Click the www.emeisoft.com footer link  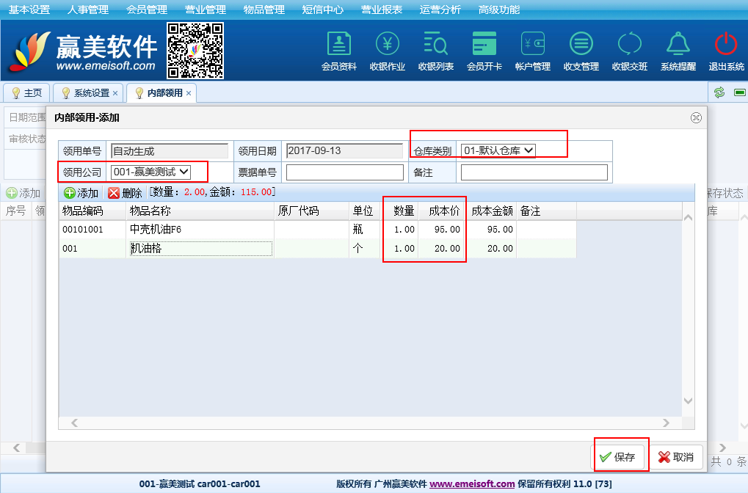point(472,484)
